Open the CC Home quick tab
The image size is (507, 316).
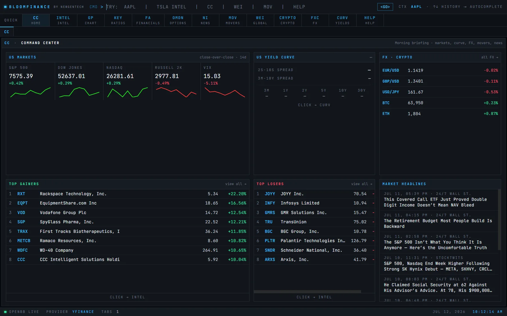(36, 20)
